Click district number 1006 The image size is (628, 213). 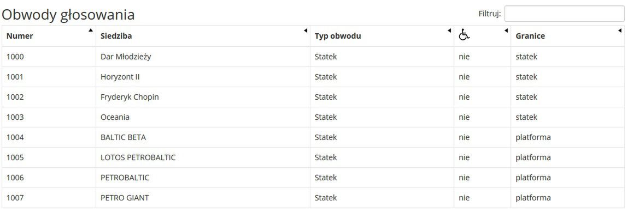(15, 178)
